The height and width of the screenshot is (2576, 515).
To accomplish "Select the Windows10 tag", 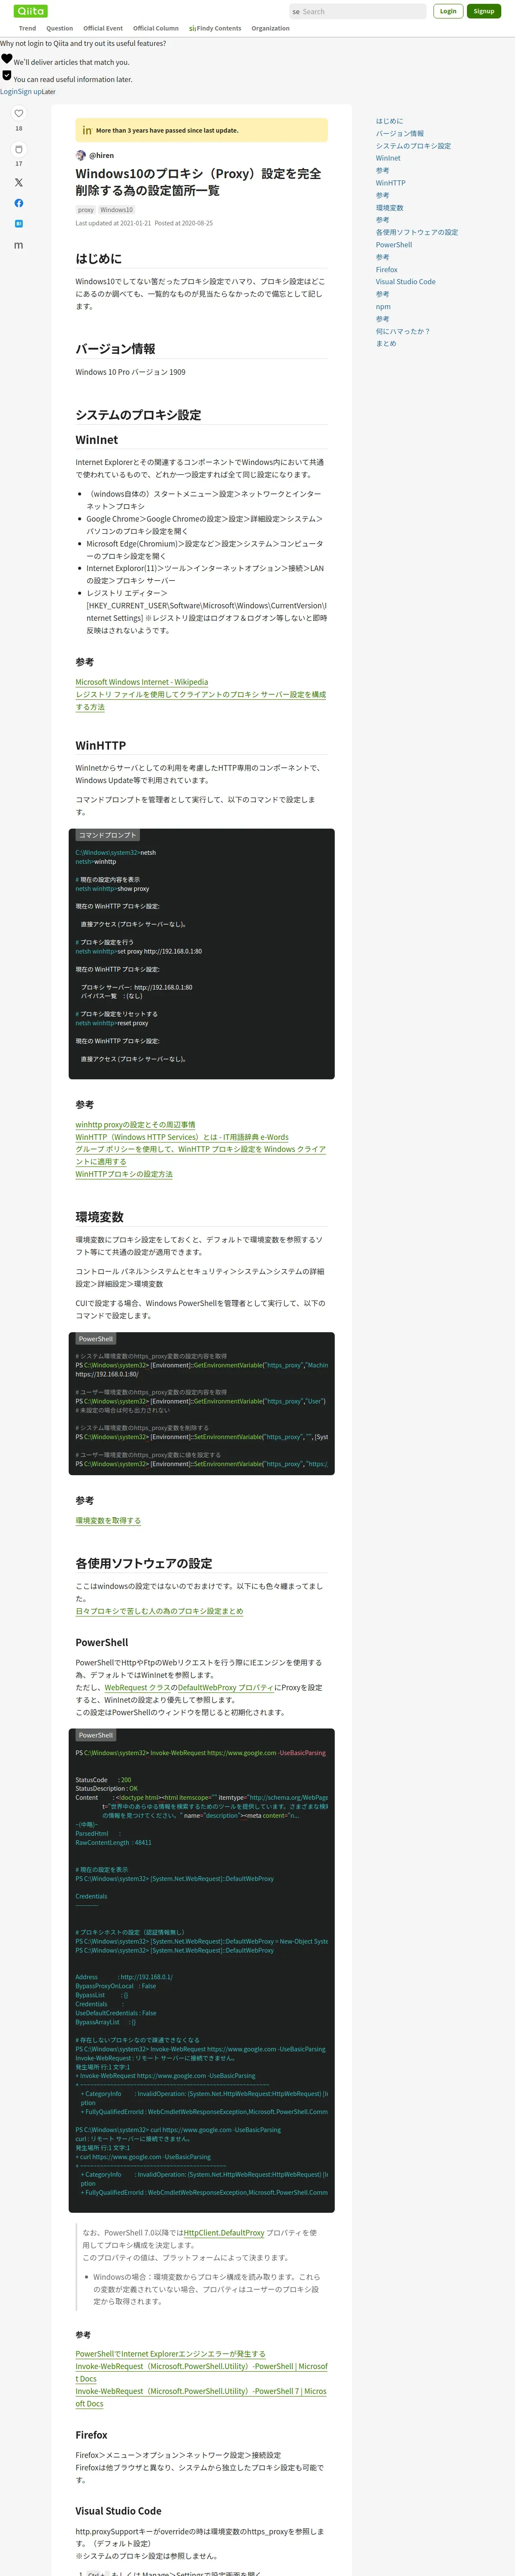I will coord(116,210).
